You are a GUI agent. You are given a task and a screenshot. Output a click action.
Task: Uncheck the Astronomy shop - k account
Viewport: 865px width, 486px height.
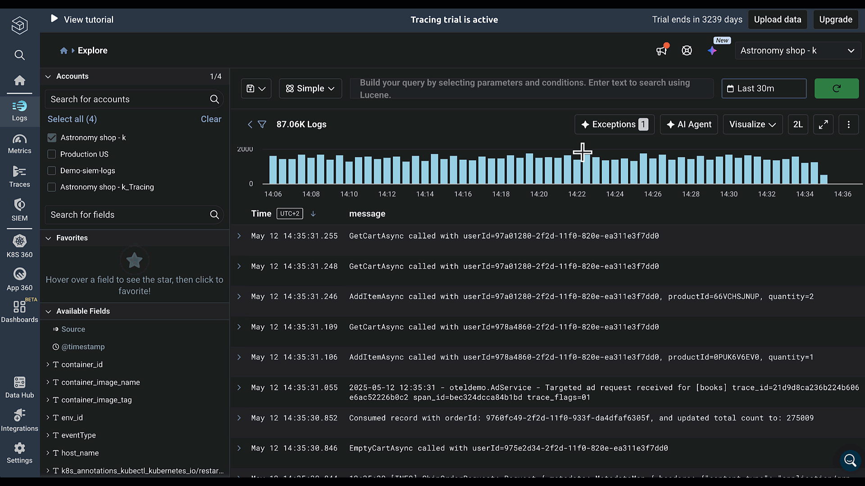tap(52, 138)
